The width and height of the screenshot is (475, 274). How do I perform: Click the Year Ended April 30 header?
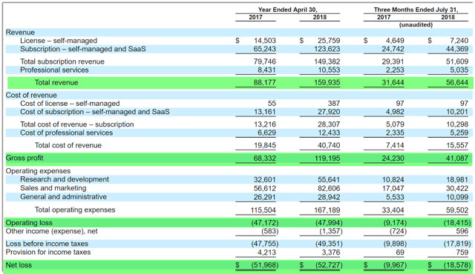click(x=287, y=10)
